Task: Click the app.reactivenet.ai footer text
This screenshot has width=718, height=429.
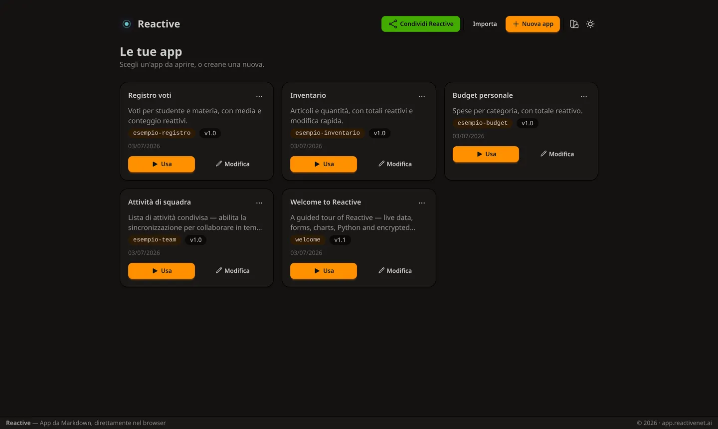Action: click(x=687, y=423)
